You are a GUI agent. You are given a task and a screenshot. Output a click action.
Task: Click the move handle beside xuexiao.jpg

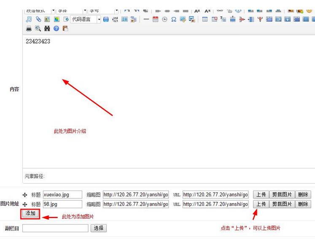point(25,195)
